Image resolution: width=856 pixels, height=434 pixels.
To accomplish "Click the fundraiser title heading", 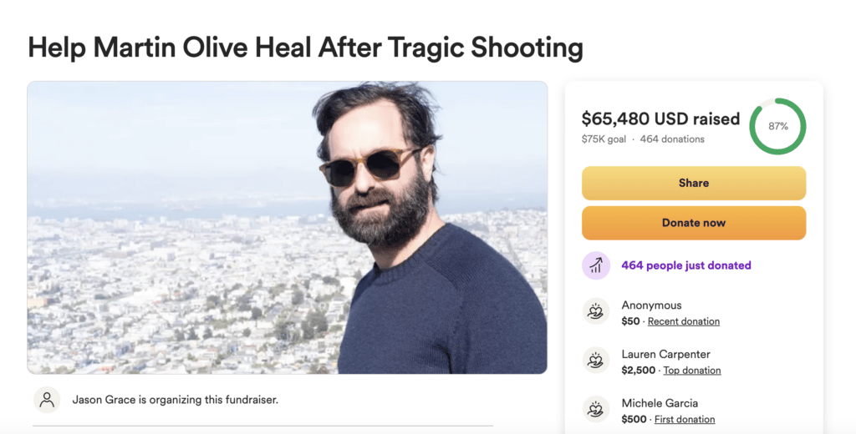I will pos(306,48).
